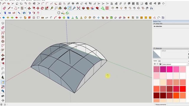Click the dotted circle icon in bottom toolbar row
Image resolution: width=189 pixels, height=106 pixels.
pyautogui.click(x=159, y=18)
